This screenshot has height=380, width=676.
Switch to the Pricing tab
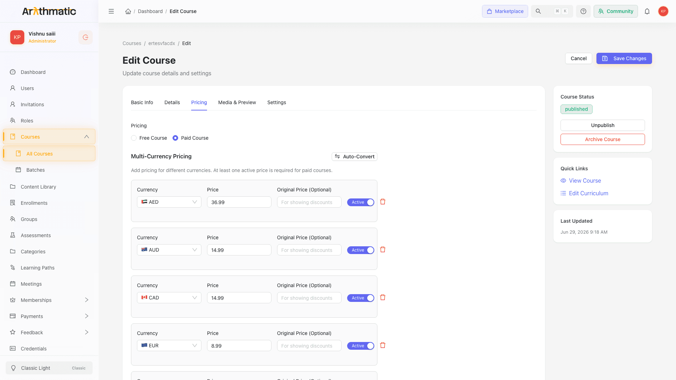199,102
